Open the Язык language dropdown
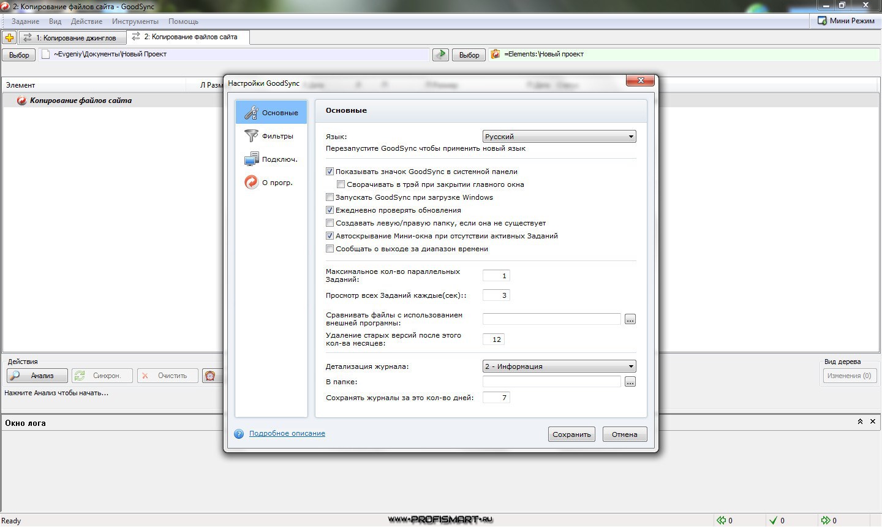Screen dimensions: 882x527 click(559, 137)
